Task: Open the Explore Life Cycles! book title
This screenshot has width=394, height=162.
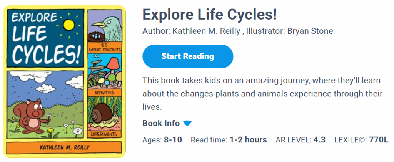Action: [x=210, y=15]
